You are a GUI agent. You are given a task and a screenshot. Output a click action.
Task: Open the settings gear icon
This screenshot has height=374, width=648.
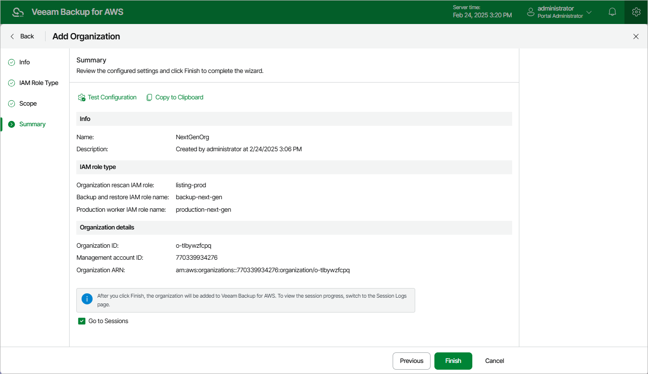pos(636,12)
